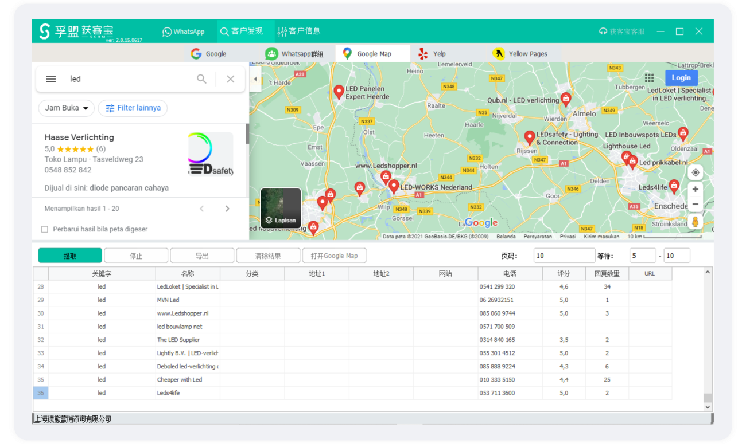Viewport: 746px width, 444px height.
Task: Click the LED-WORKS Nederland map pin
Action: coord(394,186)
